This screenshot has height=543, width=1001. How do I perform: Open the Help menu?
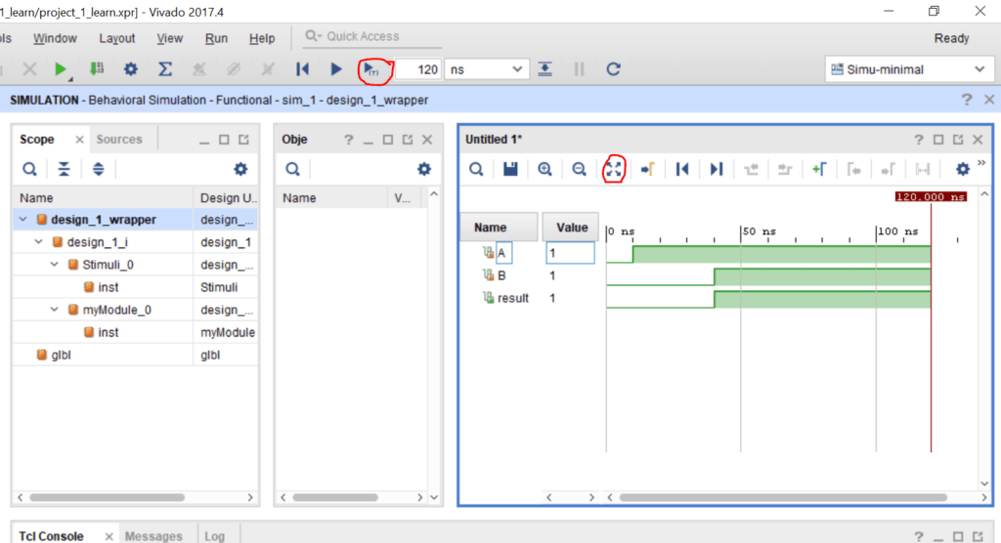[262, 38]
